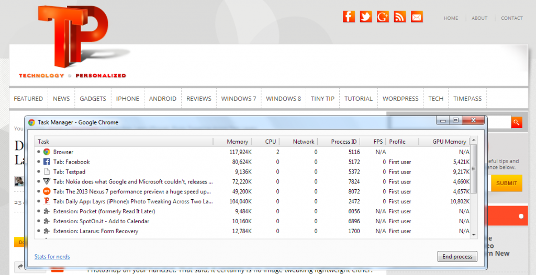
Task: Click the blank page icon for Textpad tab
Action: point(47,171)
